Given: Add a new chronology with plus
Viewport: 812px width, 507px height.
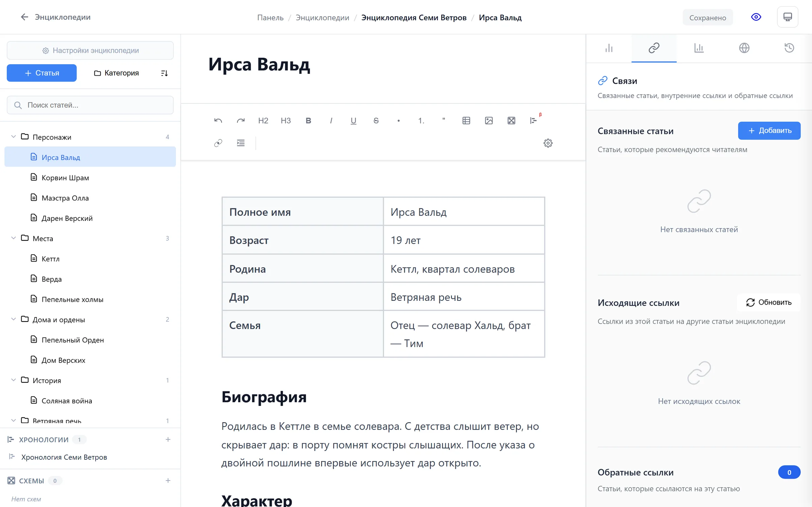Looking at the screenshot, I should tap(168, 439).
